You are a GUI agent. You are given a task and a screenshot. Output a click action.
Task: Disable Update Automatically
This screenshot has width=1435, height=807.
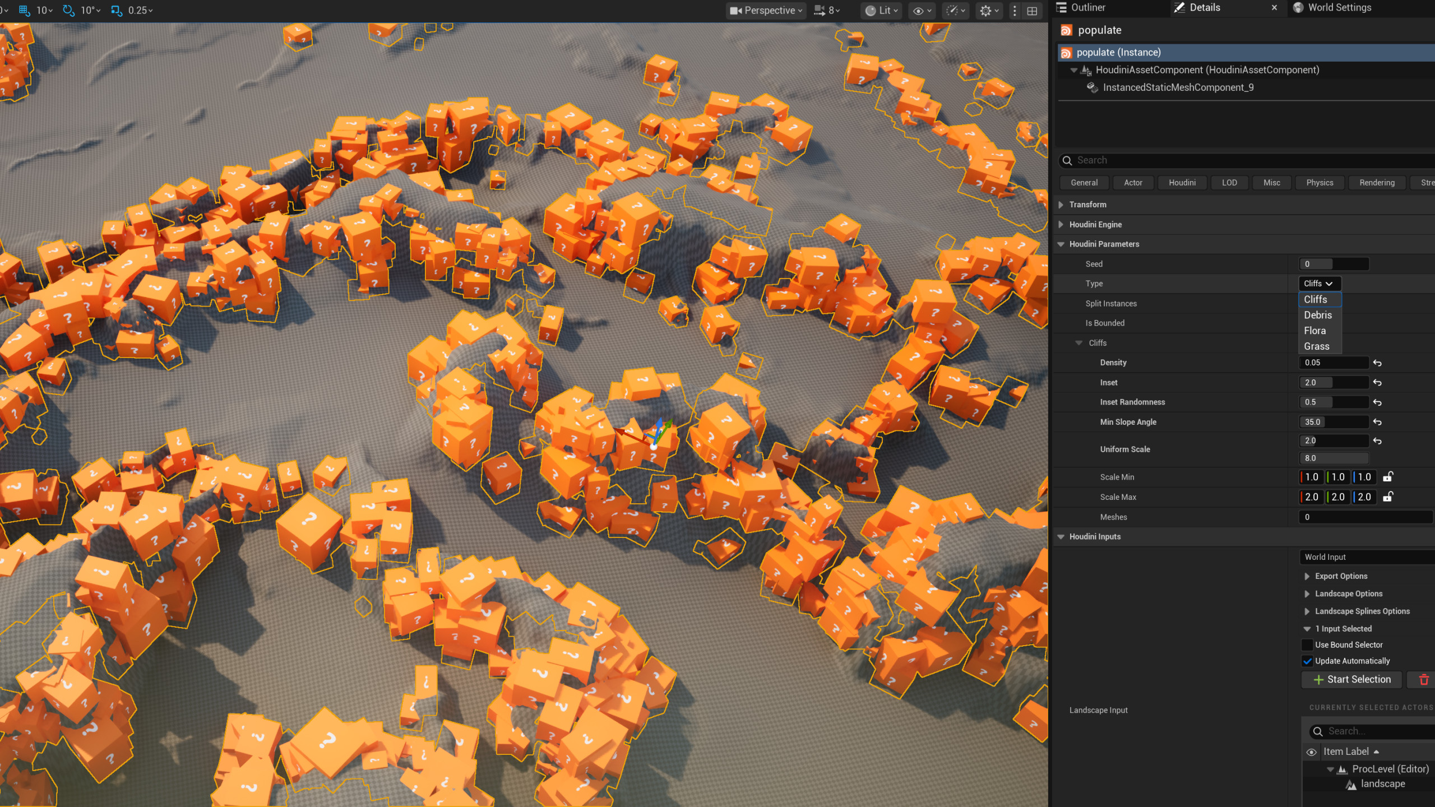pyautogui.click(x=1308, y=661)
